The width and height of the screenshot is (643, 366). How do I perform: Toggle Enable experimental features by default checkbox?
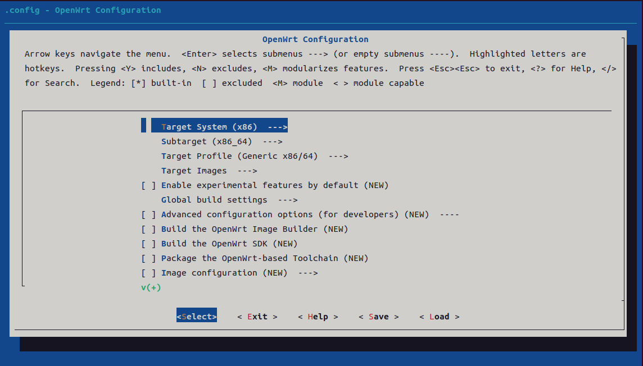[148, 185]
